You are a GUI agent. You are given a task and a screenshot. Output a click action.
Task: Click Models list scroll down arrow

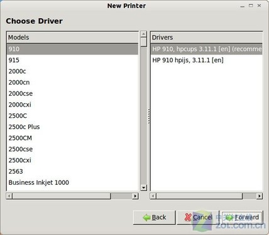143,187
